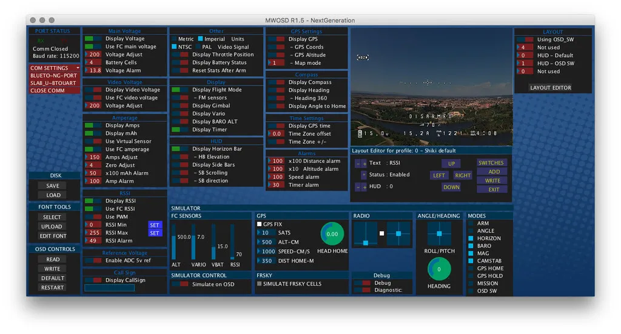Select the SLAB_U~BTOUART port entry
Viewport: 621px width, 334px height.
(x=55, y=83)
